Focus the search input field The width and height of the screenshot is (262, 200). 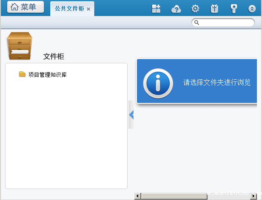click(226, 22)
